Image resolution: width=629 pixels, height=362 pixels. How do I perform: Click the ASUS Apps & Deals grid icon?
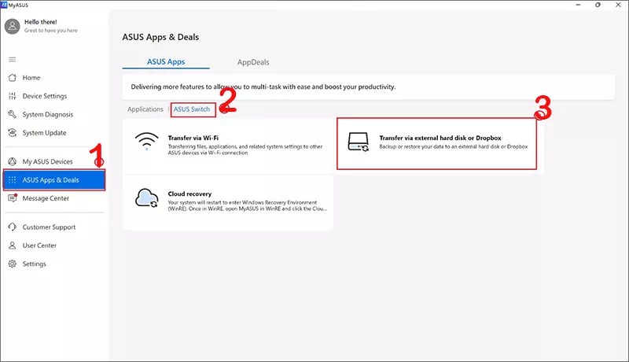[x=13, y=179]
